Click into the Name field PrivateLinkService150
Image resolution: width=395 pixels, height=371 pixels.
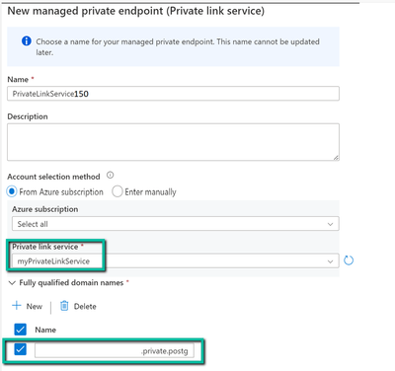click(173, 94)
